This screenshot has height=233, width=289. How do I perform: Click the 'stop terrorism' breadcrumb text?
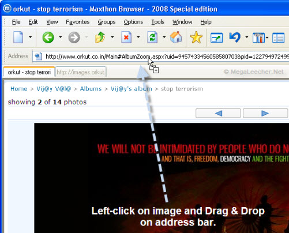point(182,89)
